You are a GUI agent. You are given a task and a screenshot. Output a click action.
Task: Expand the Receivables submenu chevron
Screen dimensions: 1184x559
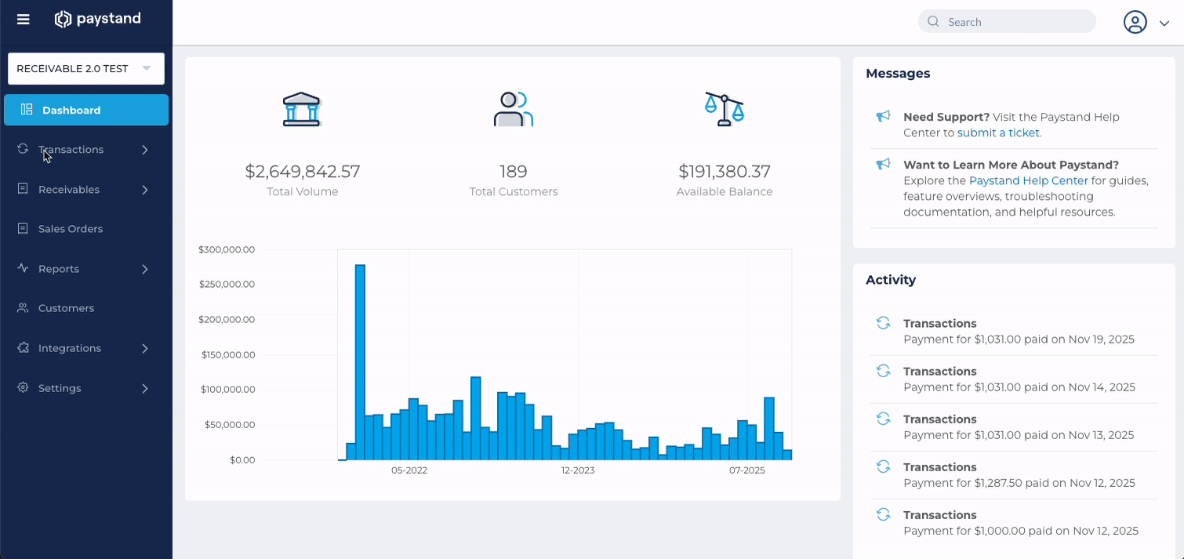pyautogui.click(x=145, y=190)
